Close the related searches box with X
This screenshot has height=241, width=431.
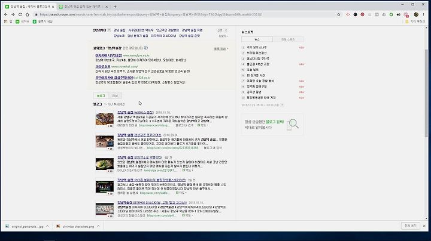(x=226, y=30)
